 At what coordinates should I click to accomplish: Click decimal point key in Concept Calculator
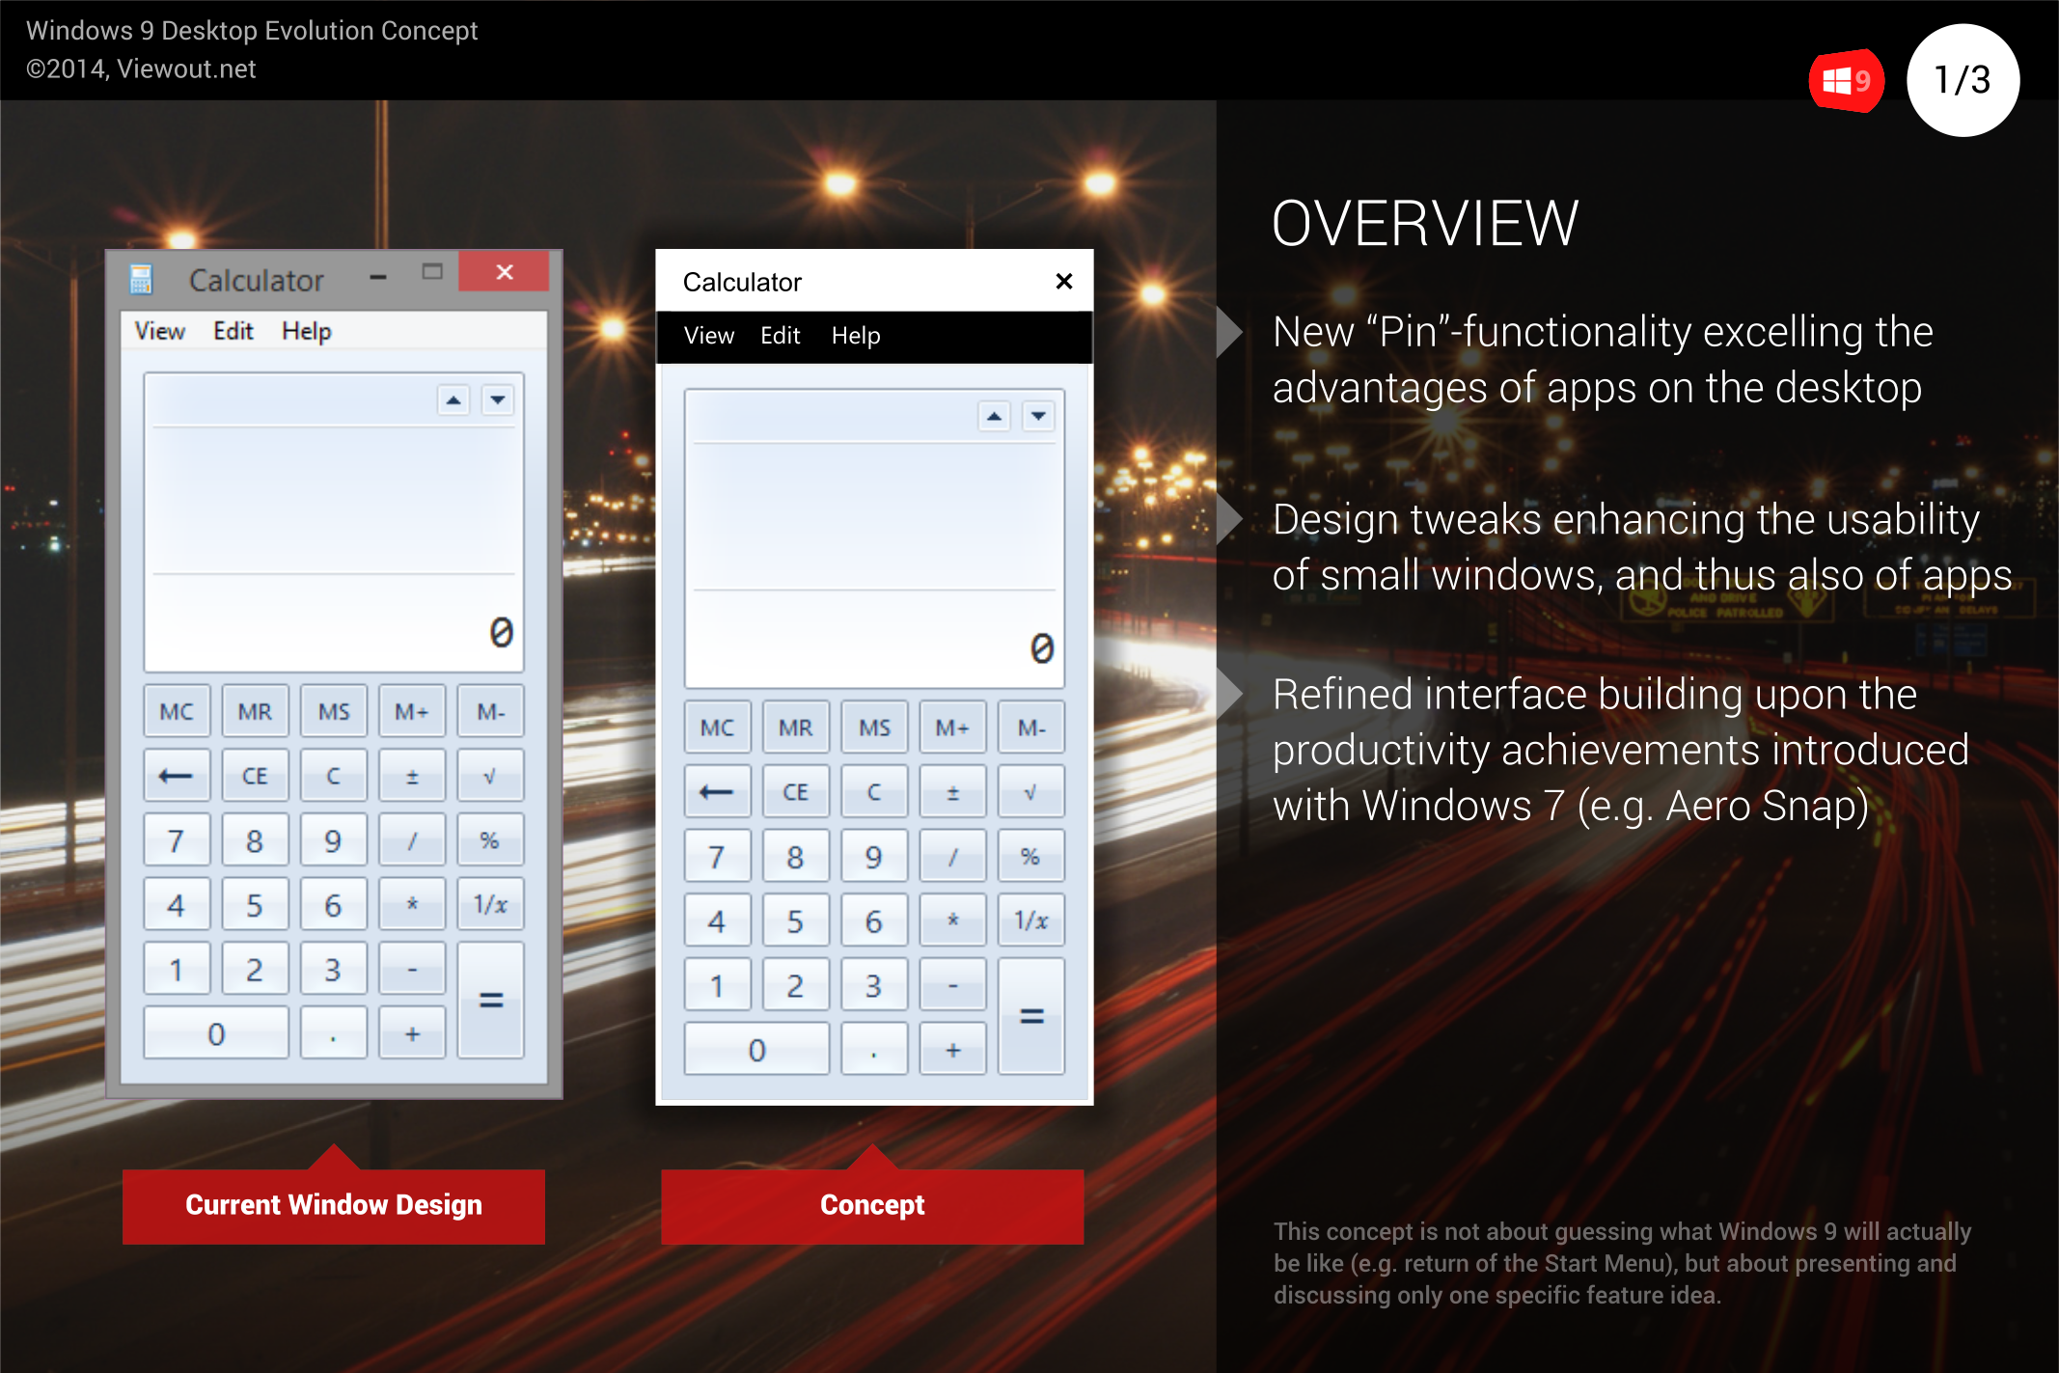pos(874,1050)
